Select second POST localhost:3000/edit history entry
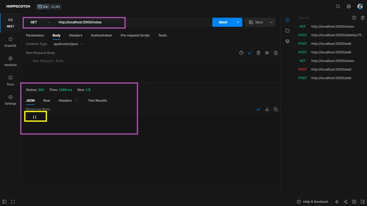 pos(330,52)
